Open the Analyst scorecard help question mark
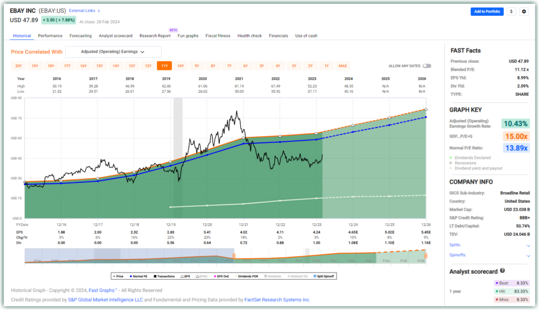Screen dimensions: 539x310 [x=503, y=271]
